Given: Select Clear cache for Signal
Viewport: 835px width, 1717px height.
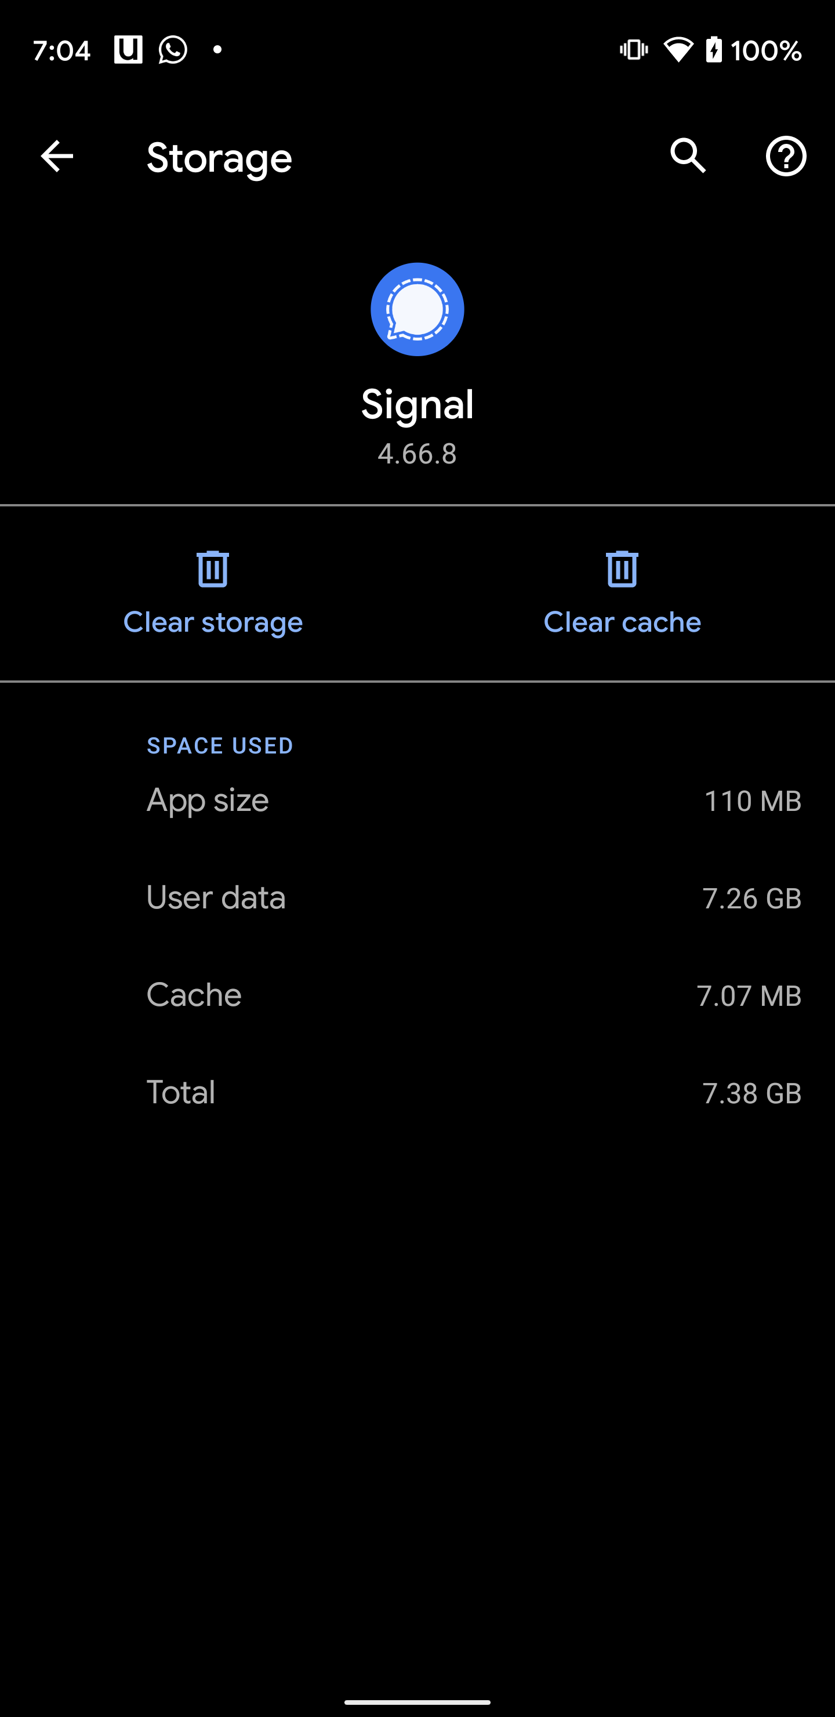Looking at the screenshot, I should pyautogui.click(x=622, y=621).
